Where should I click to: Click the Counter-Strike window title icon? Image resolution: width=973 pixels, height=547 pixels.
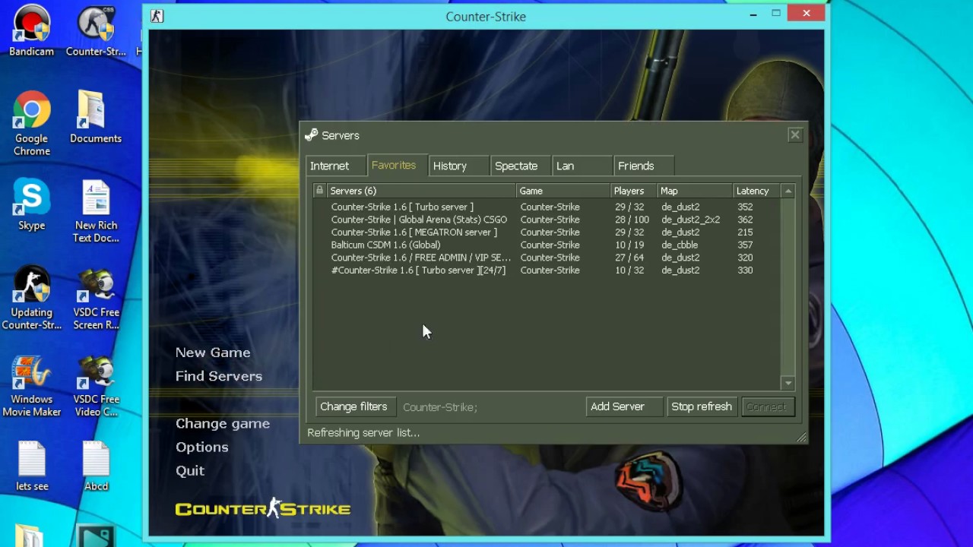tap(157, 16)
